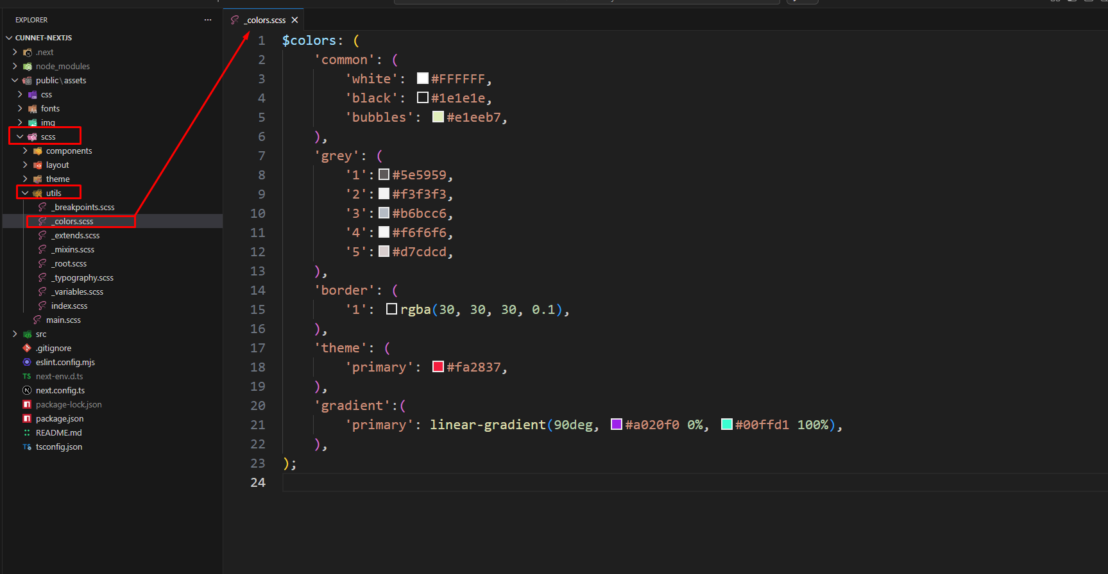1108x574 pixels.
Task: Open _variables.scss from the utils folder
Action: click(78, 291)
